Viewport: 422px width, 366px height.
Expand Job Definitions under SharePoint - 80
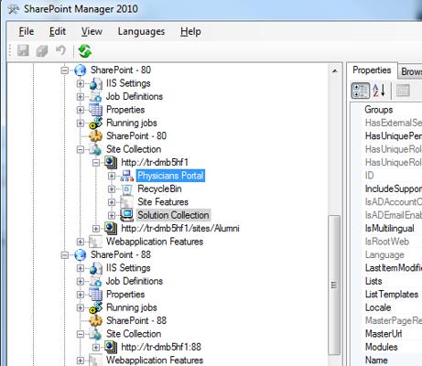(81, 97)
